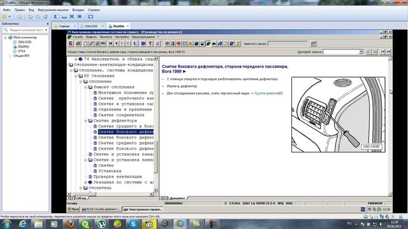408x229 pixels.
Task: Click the Windows Start orb
Action: click(x=6, y=224)
